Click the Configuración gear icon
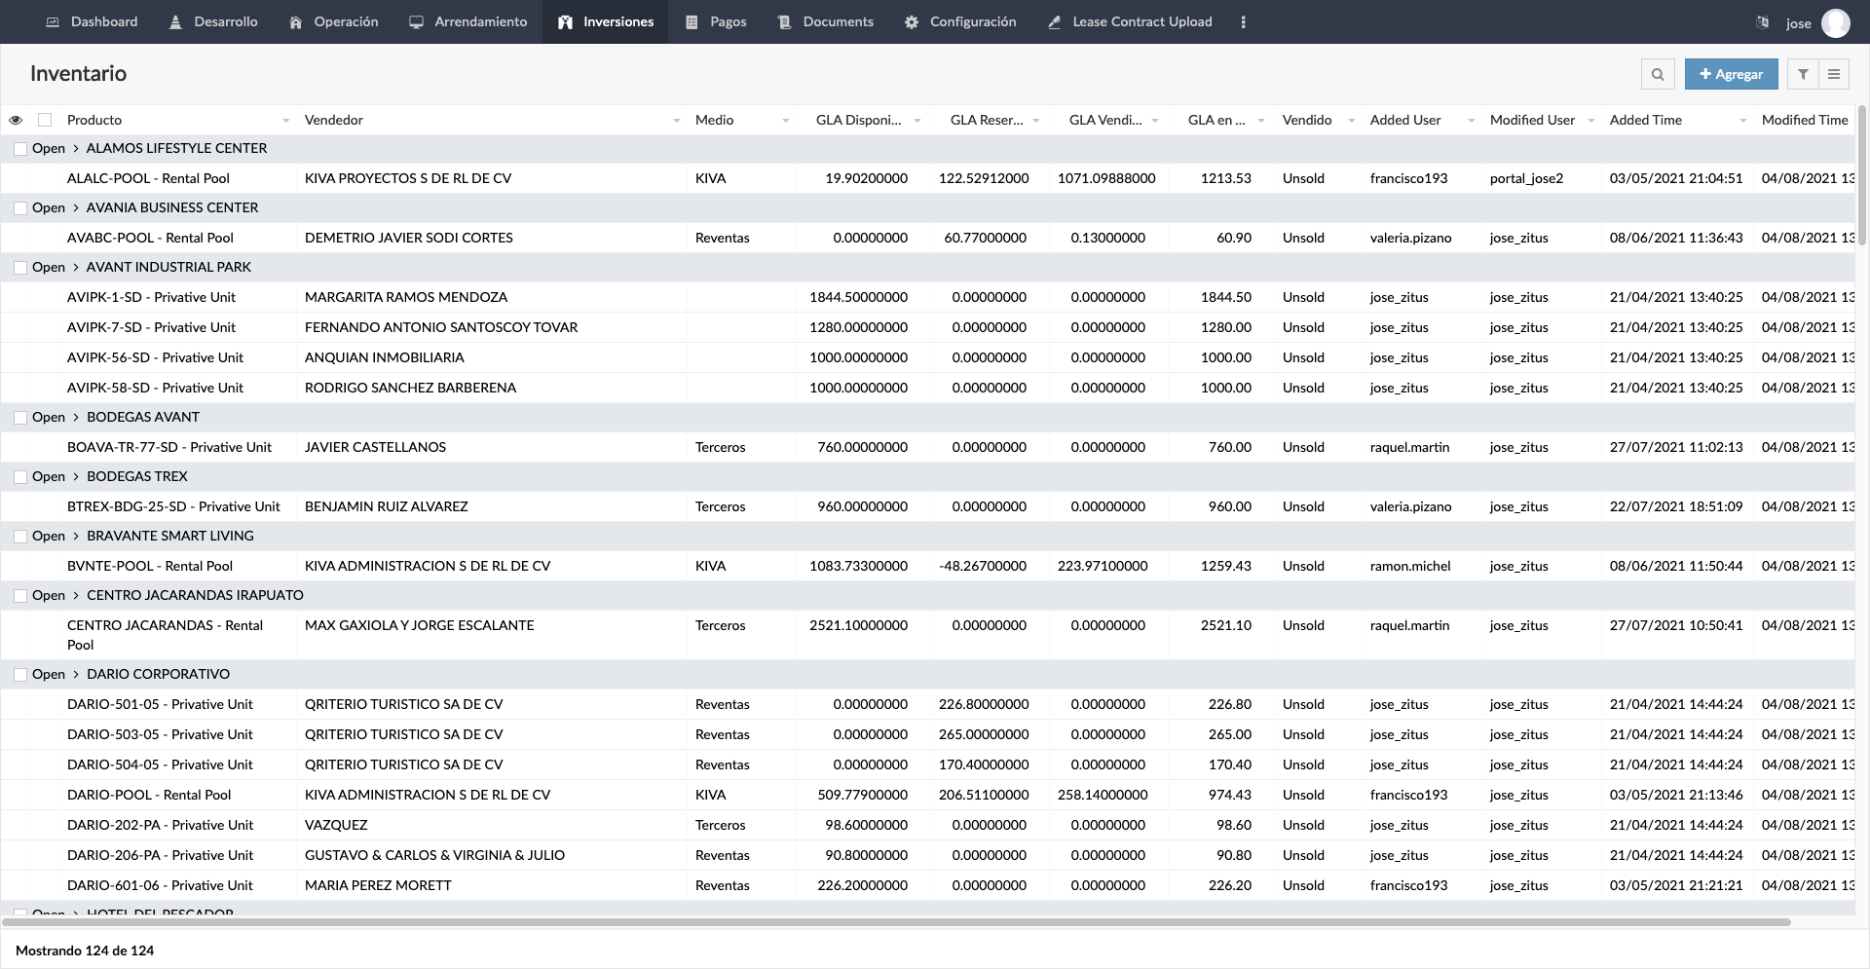This screenshot has height=969, width=1870. (x=912, y=21)
